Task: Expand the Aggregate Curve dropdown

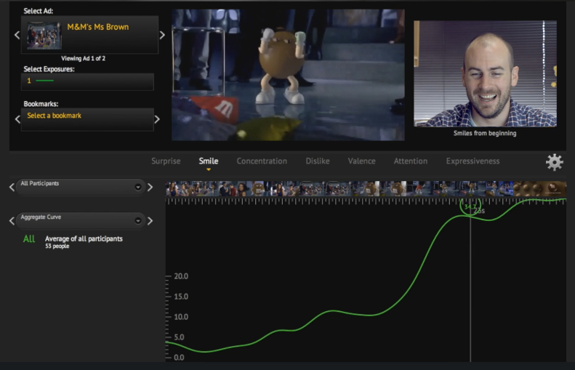Action: point(138,220)
